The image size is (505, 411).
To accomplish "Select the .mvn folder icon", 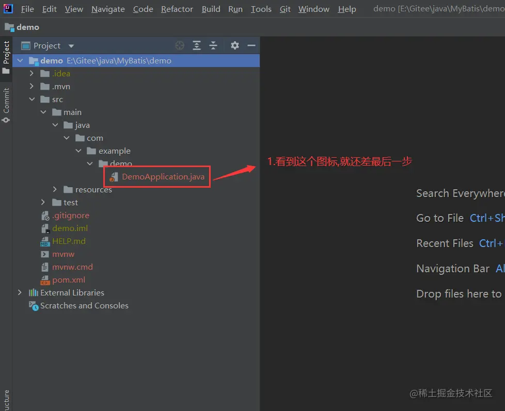I will (x=45, y=87).
